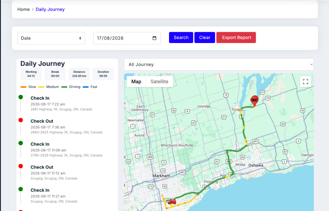The height and width of the screenshot is (211, 329).
Task: Click the yellow Medium legend swatch
Action: pyautogui.click(x=41, y=87)
